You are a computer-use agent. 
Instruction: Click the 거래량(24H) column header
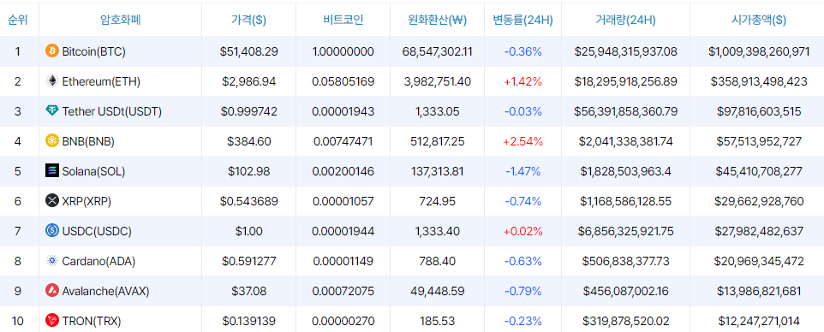pos(625,20)
